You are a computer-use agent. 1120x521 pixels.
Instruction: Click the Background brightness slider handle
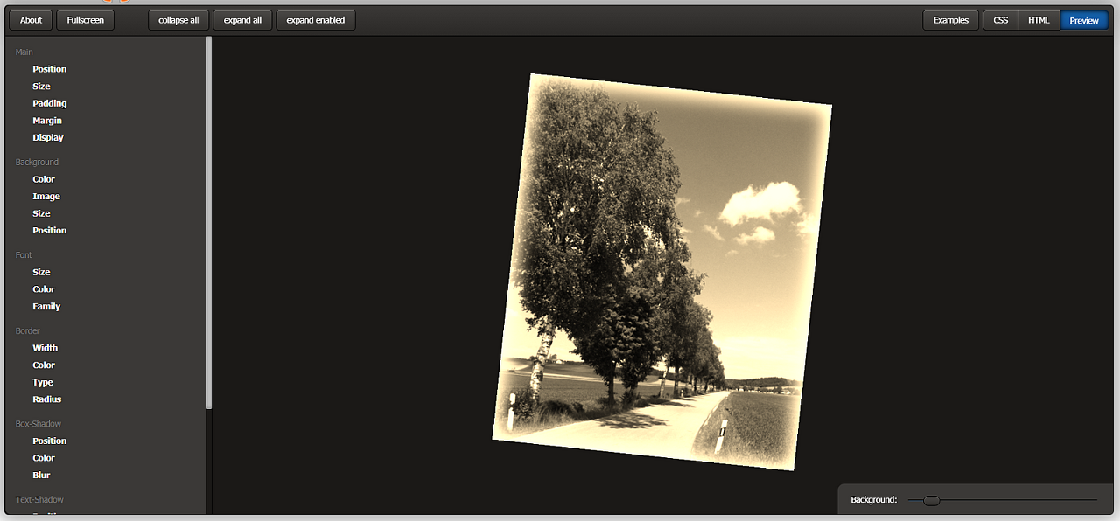tap(932, 500)
